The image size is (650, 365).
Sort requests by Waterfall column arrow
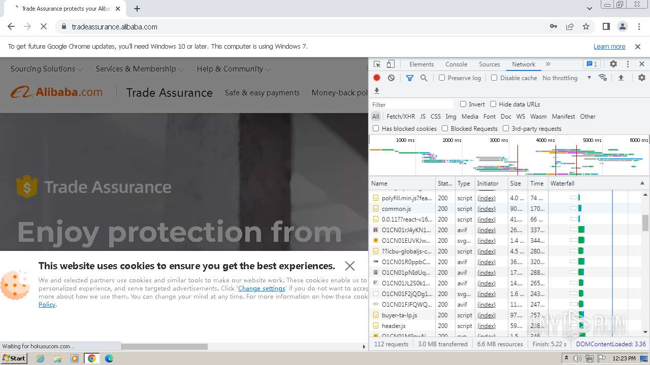(642, 184)
